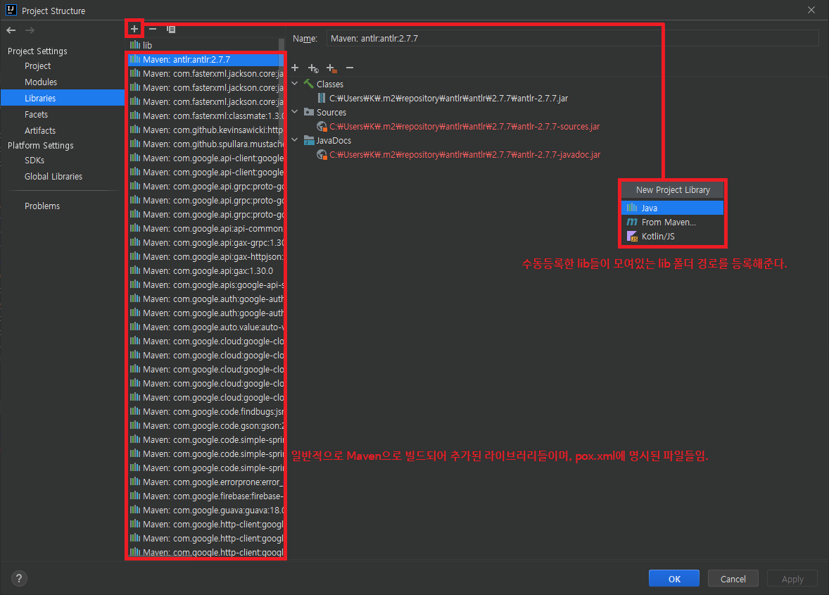Click the add excluded root icon

331,68
